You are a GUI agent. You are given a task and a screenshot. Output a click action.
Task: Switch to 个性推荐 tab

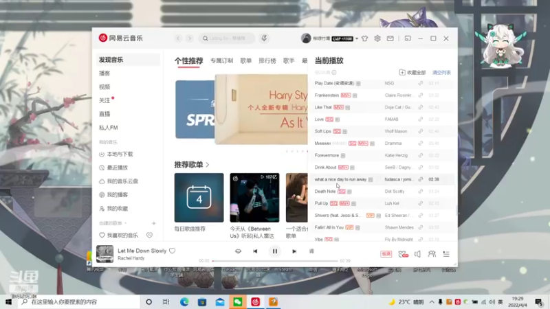(188, 60)
